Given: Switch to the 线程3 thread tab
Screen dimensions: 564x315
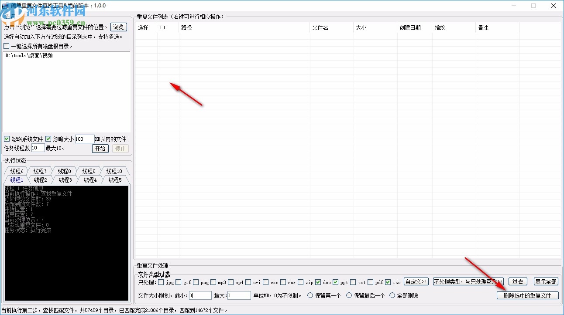Looking at the screenshot, I should 65,180.
